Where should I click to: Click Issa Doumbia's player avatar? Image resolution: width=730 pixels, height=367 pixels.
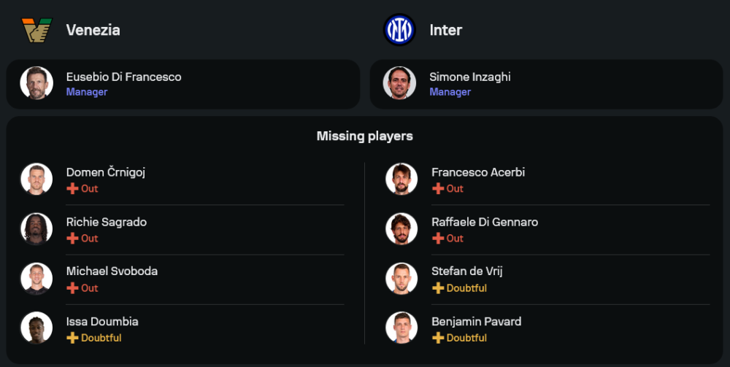point(36,328)
